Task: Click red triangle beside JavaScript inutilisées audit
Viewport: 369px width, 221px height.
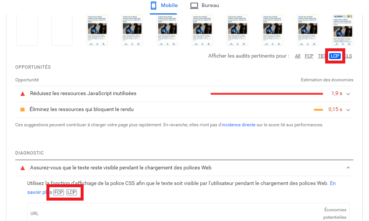Action: coord(22,94)
